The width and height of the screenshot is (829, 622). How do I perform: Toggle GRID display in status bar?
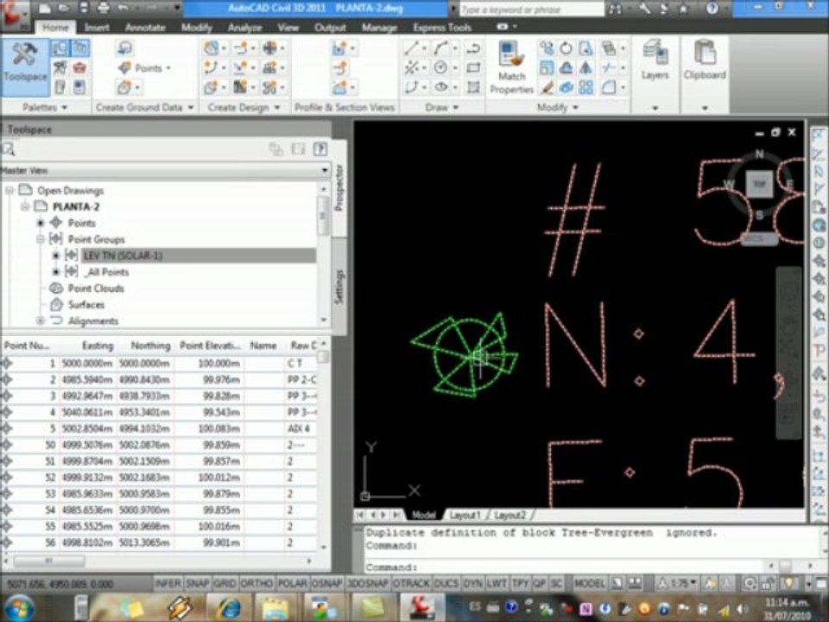pyautogui.click(x=225, y=583)
